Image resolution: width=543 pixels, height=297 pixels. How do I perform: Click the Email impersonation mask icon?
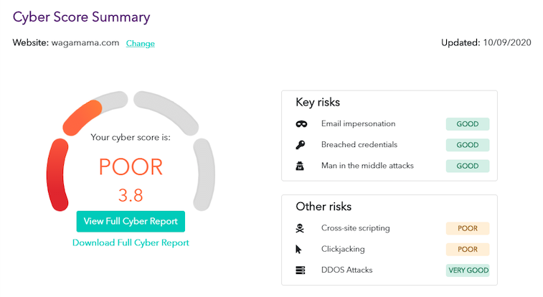[x=301, y=124]
